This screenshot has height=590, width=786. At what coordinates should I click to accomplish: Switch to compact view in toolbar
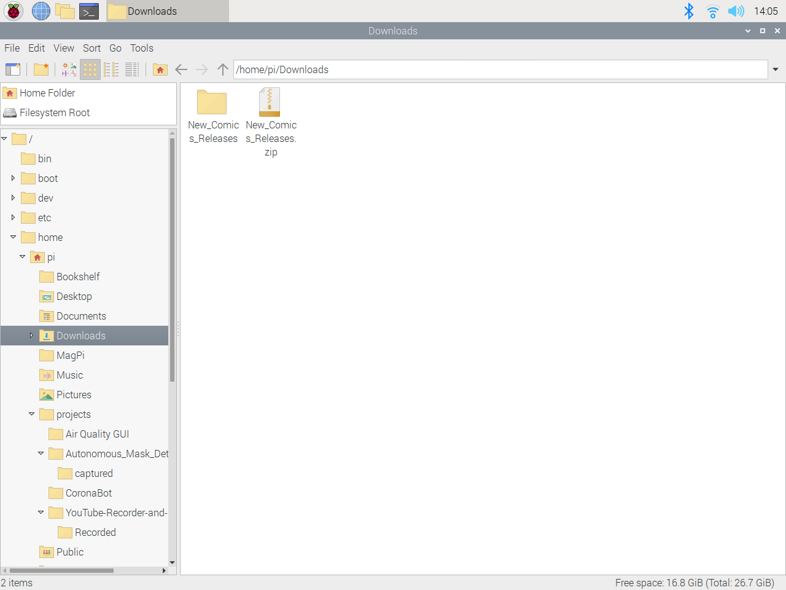pos(111,69)
